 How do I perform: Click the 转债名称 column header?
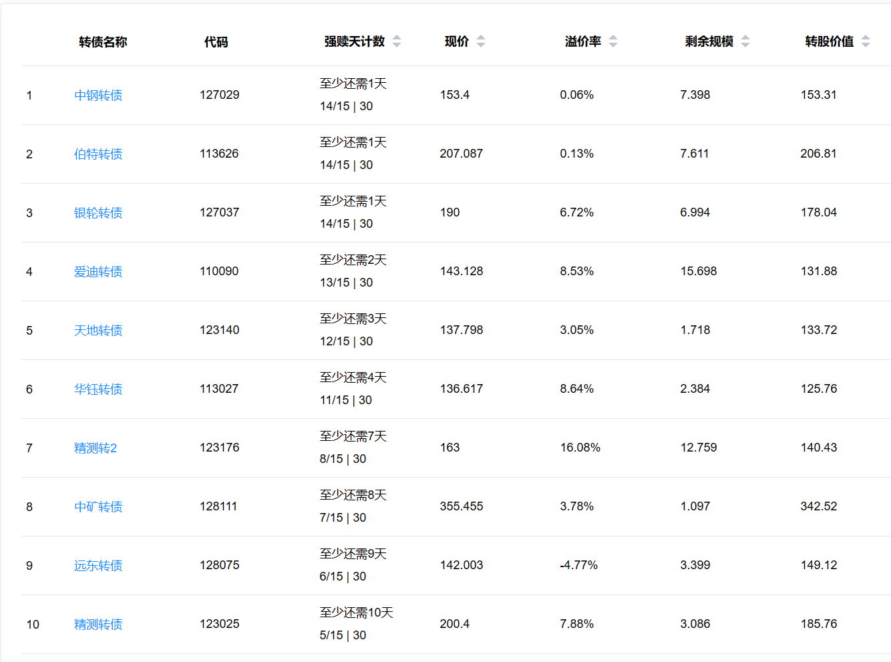click(x=103, y=42)
